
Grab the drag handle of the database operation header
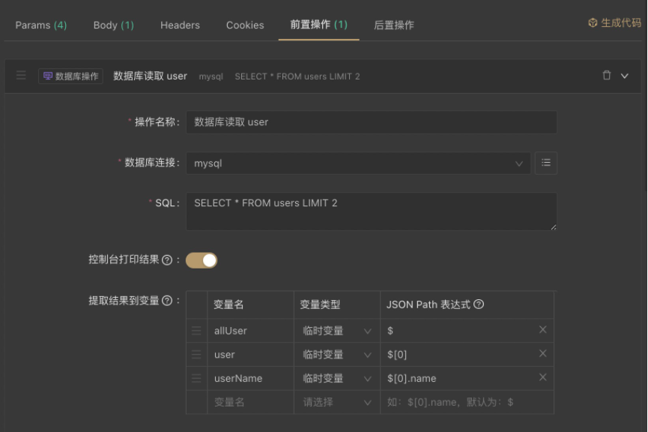(x=21, y=76)
